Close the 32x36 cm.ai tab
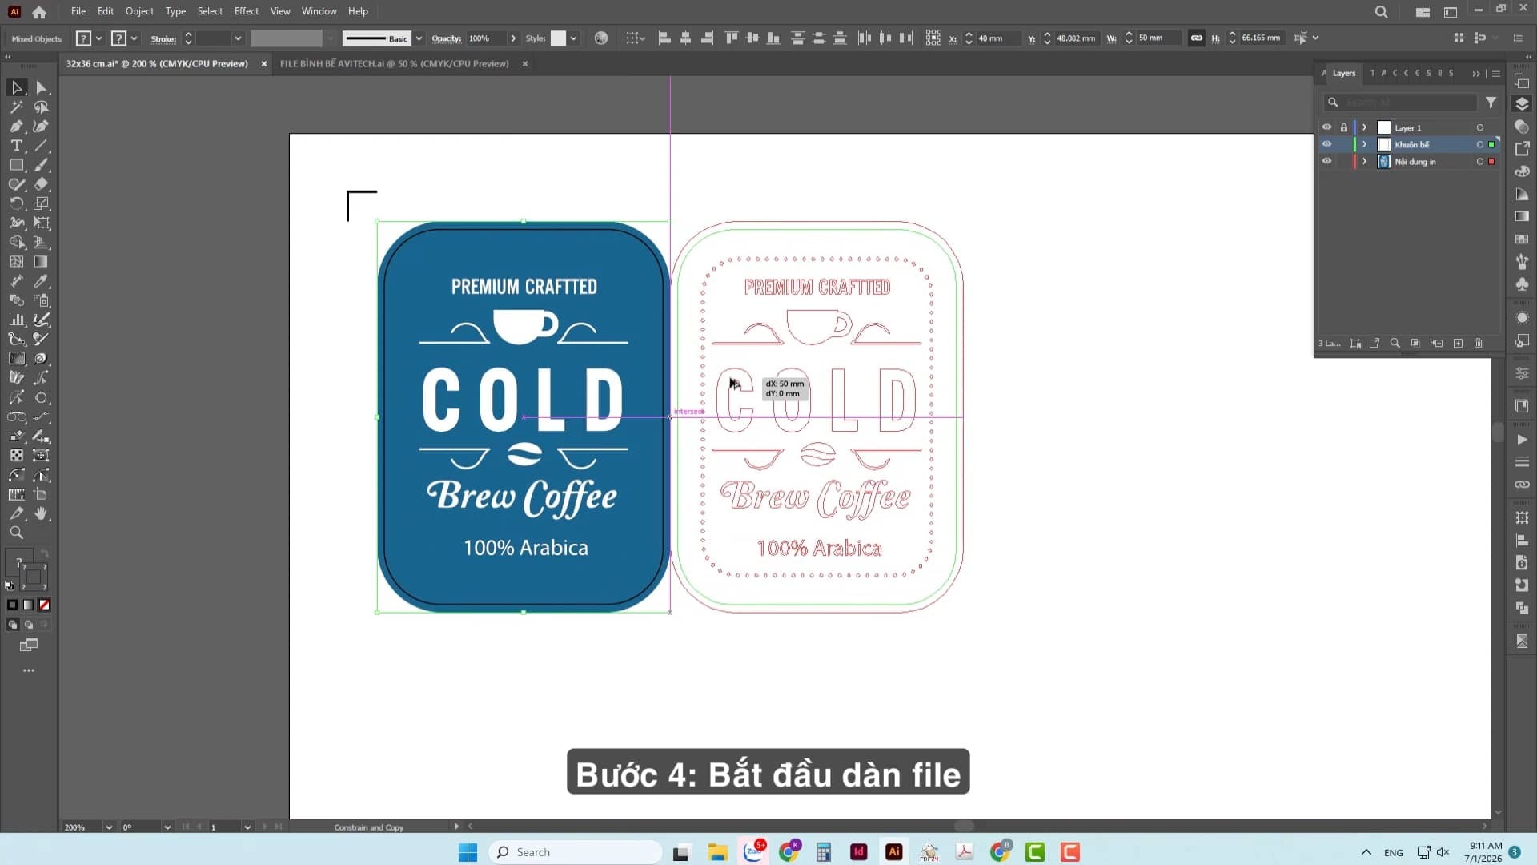 263,63
